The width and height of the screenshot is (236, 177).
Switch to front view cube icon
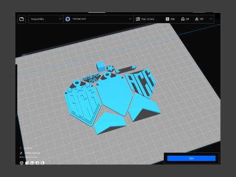(x=27, y=163)
